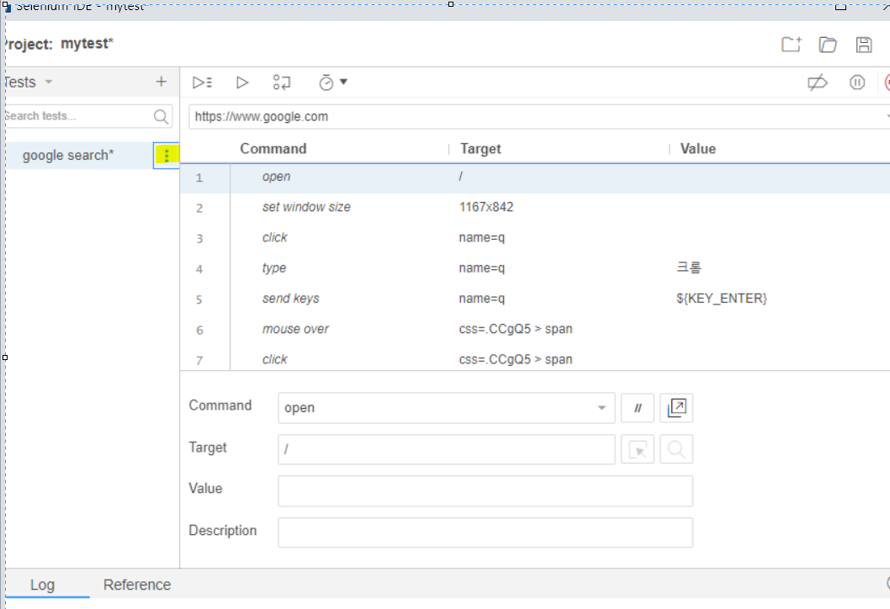Click into the Value input field
890x609 pixels.
[485, 490]
